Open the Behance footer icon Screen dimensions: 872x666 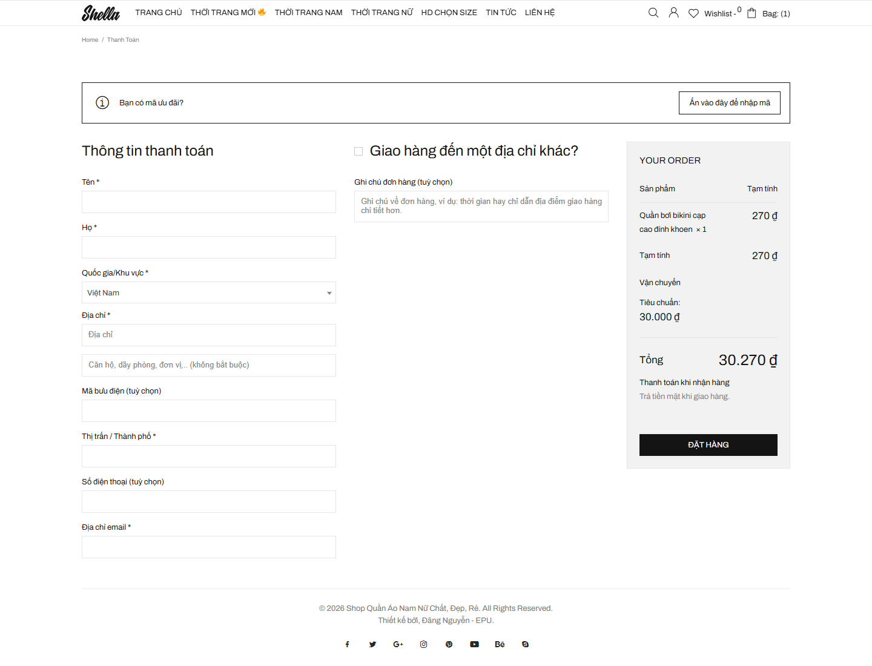pos(500,644)
